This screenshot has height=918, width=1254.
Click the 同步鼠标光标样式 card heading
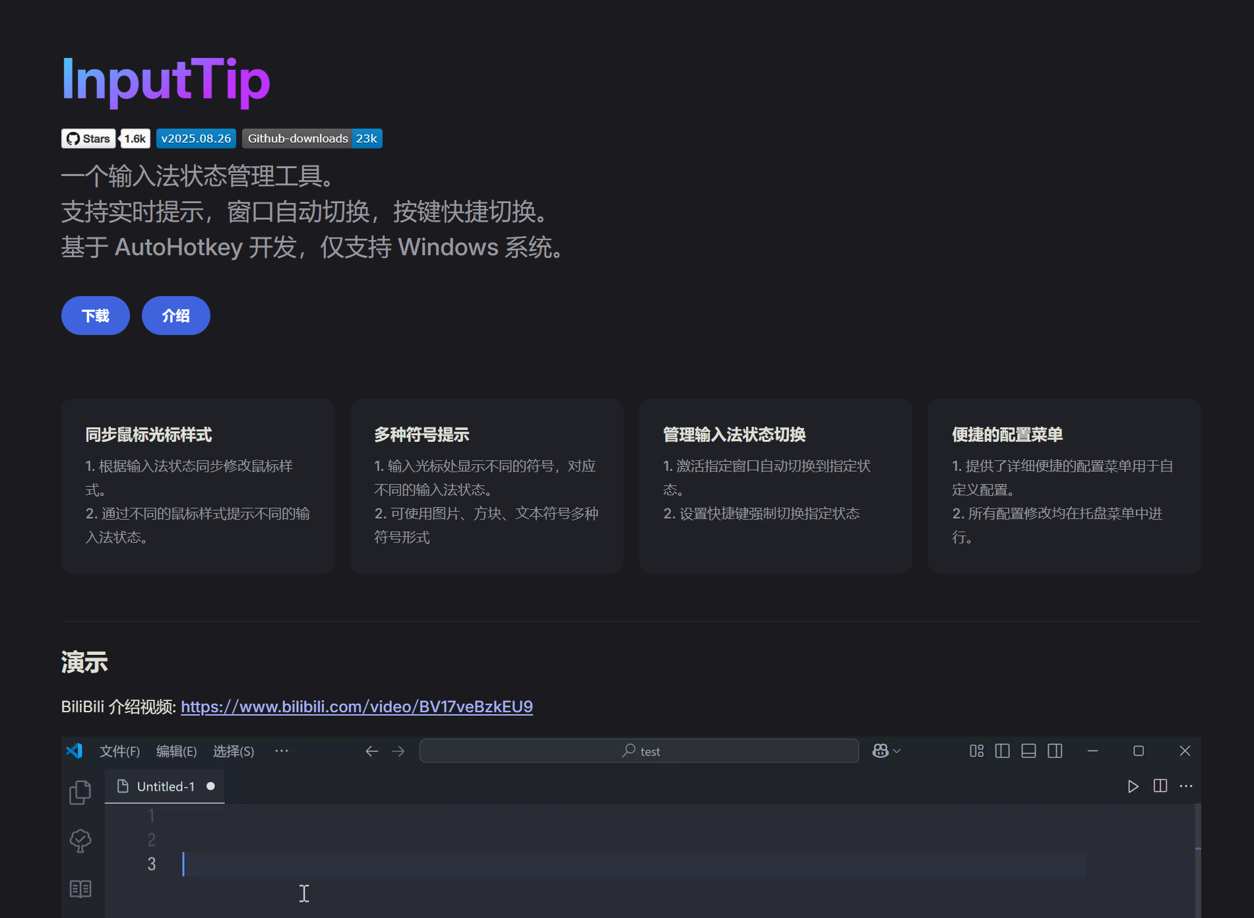pyautogui.click(x=148, y=435)
